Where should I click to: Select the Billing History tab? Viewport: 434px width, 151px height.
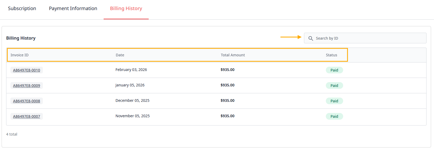tap(126, 9)
